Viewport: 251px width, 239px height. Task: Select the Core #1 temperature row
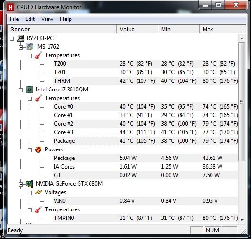(145, 115)
